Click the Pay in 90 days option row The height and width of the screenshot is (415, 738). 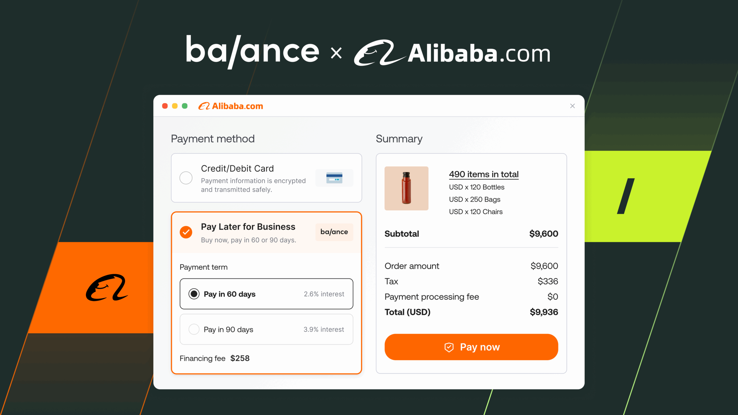[266, 329]
